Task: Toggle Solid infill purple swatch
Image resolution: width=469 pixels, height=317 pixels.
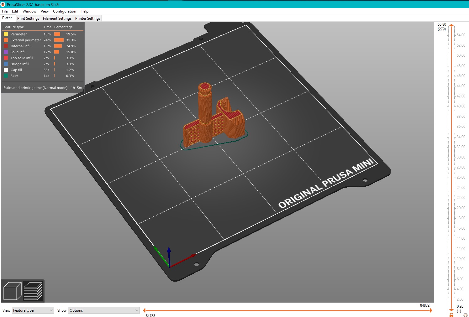Action: click(x=6, y=52)
